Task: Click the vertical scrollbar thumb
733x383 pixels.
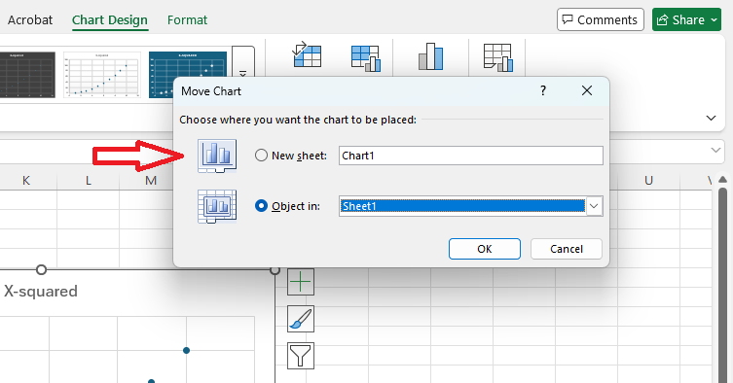Action: click(x=722, y=285)
